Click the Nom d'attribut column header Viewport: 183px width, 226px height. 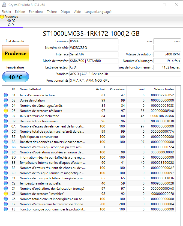point(52,89)
